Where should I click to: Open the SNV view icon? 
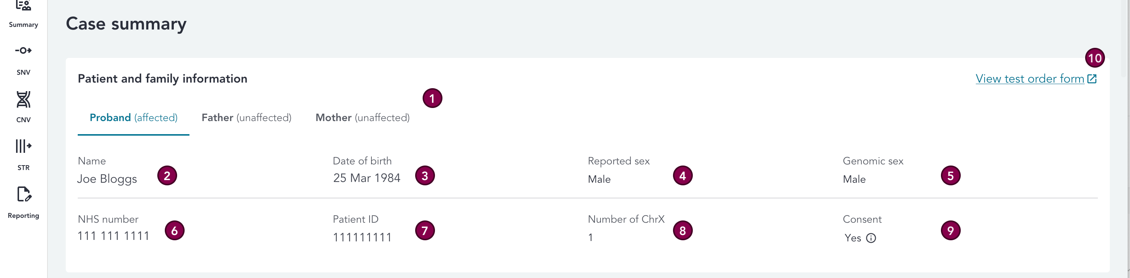click(x=23, y=51)
